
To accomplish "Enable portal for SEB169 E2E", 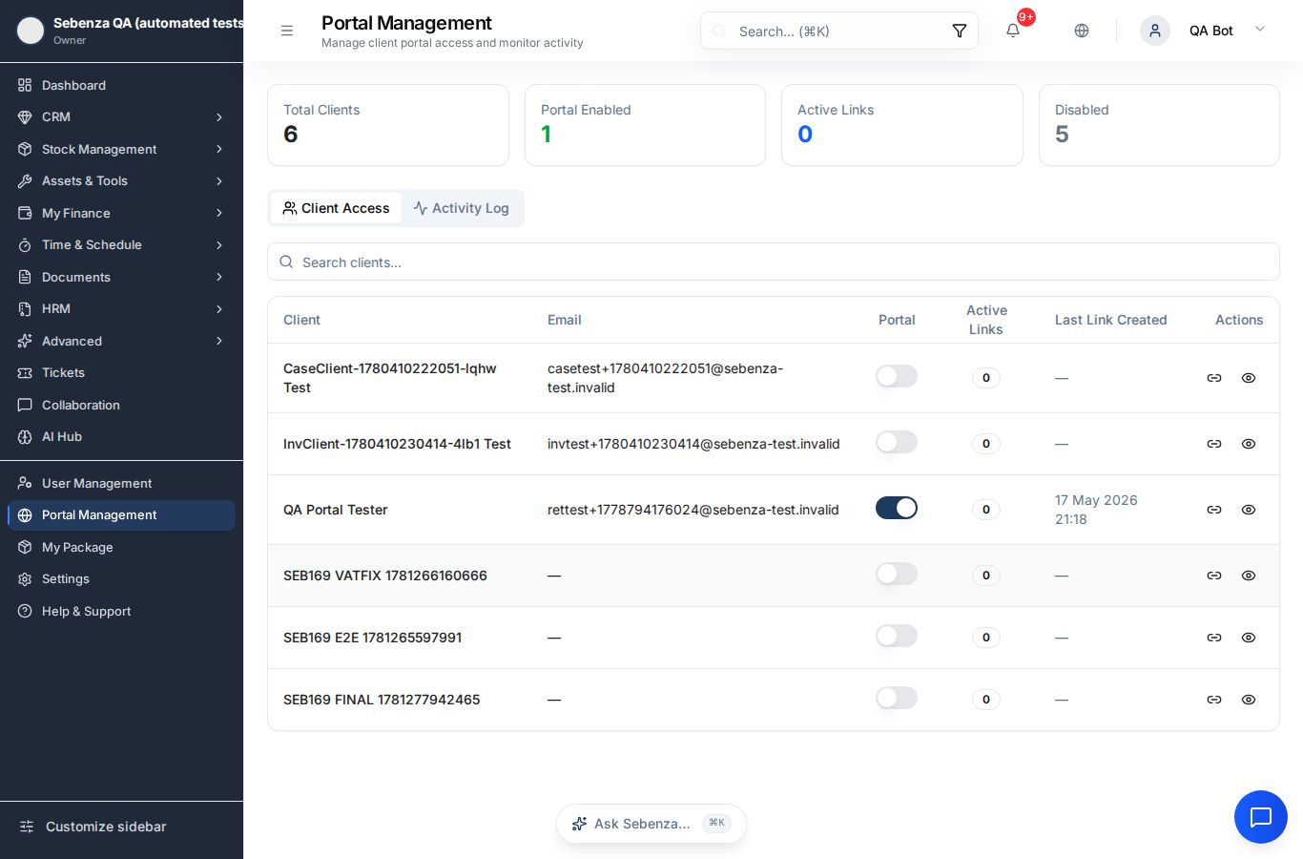I will tap(897, 636).
